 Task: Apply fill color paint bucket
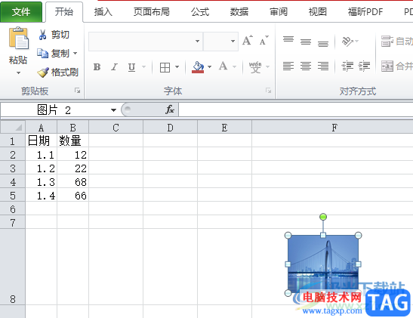pos(198,67)
